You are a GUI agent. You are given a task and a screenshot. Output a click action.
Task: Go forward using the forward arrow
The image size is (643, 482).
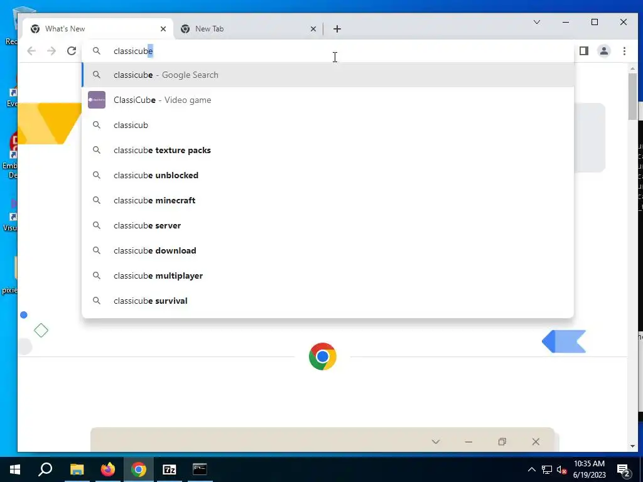click(51, 51)
